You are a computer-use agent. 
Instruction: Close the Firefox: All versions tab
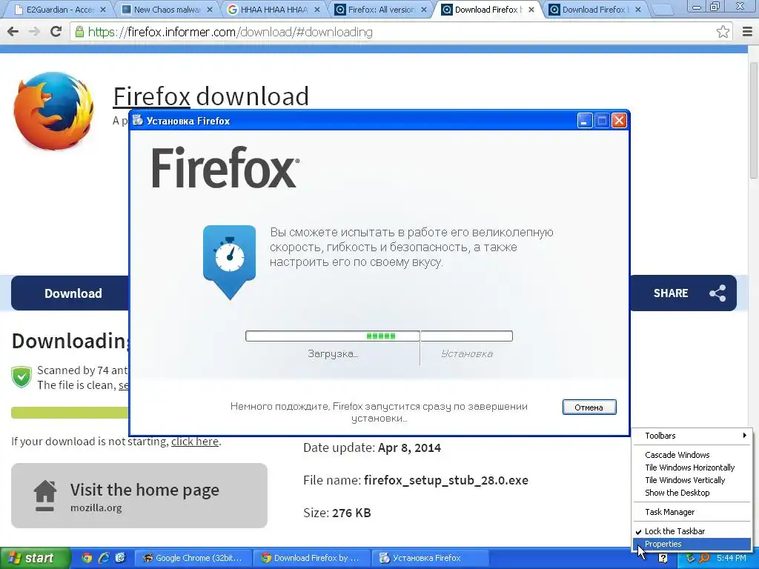(x=424, y=10)
